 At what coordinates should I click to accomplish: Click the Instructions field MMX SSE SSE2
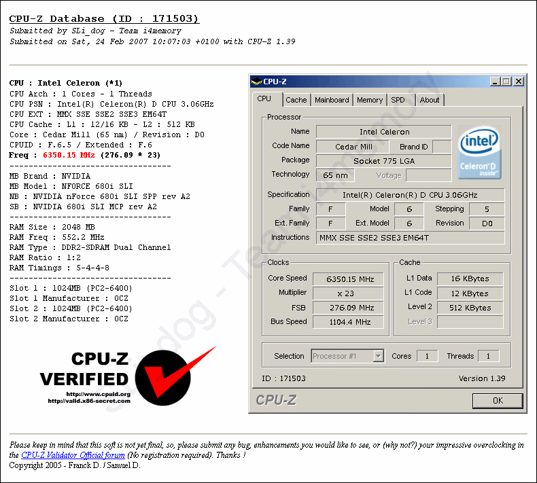(x=411, y=238)
